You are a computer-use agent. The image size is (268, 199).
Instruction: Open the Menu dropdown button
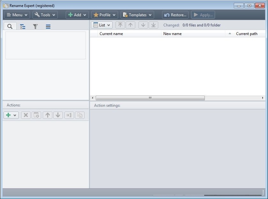(17, 15)
